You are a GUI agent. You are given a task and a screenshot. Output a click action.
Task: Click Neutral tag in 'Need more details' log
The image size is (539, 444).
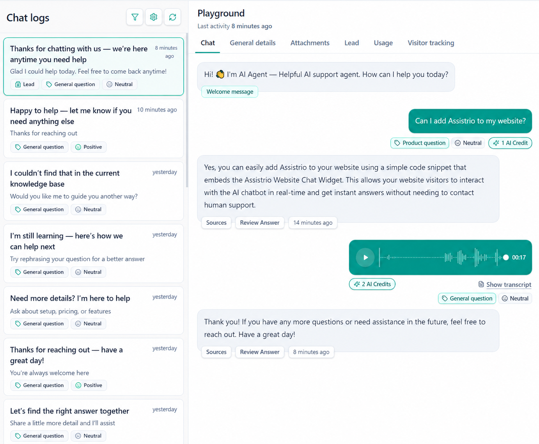pos(89,323)
